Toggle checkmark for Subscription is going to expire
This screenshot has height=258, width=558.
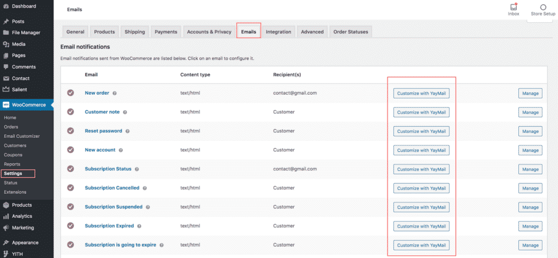click(x=70, y=245)
